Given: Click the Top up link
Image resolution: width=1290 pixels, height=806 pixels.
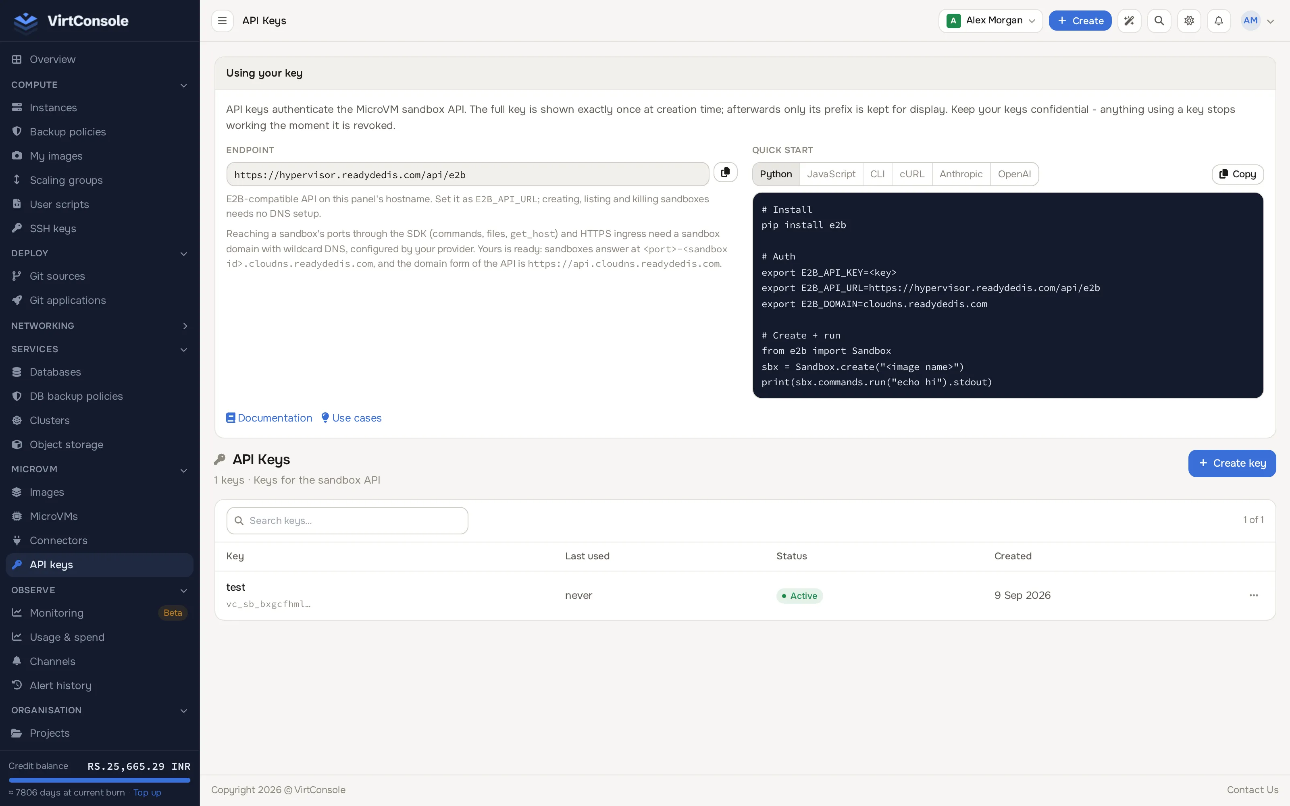Looking at the screenshot, I should point(147,793).
